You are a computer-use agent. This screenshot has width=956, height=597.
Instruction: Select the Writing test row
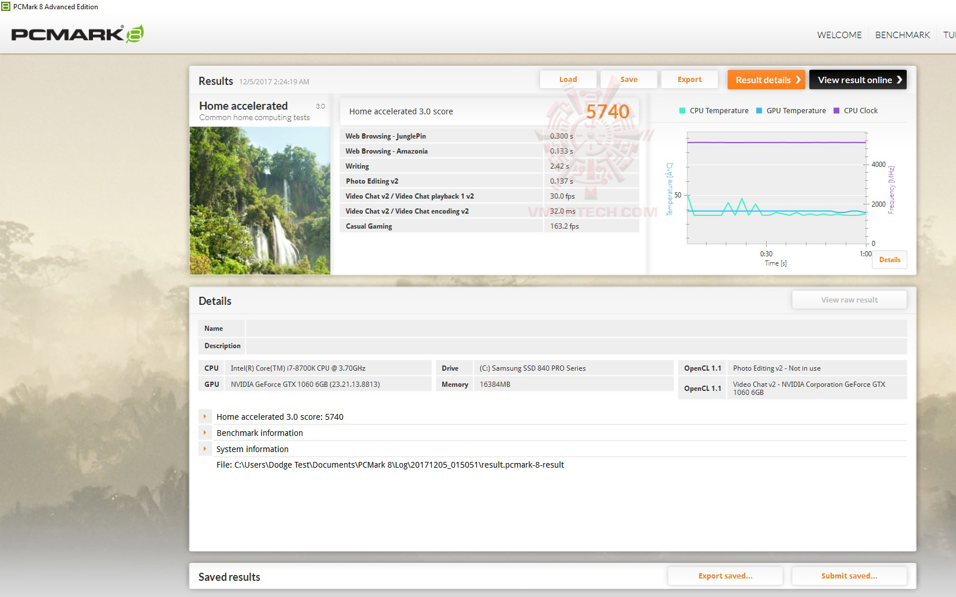point(490,166)
